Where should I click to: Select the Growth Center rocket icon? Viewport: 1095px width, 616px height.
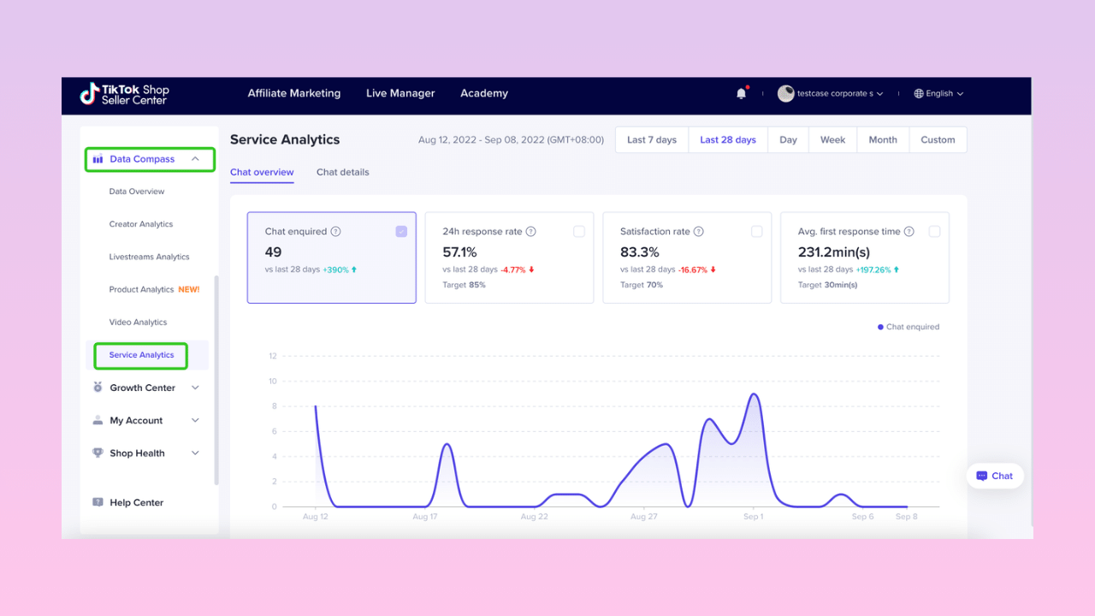[x=98, y=388]
